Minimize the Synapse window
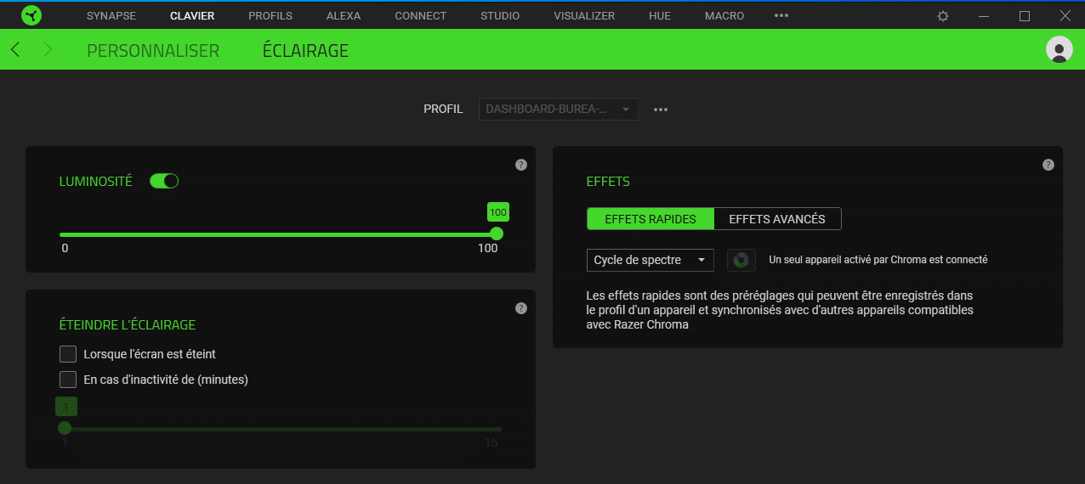The width and height of the screenshot is (1085, 484). pos(984,16)
